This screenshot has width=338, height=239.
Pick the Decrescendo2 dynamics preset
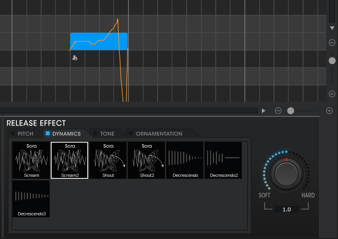coord(223,160)
